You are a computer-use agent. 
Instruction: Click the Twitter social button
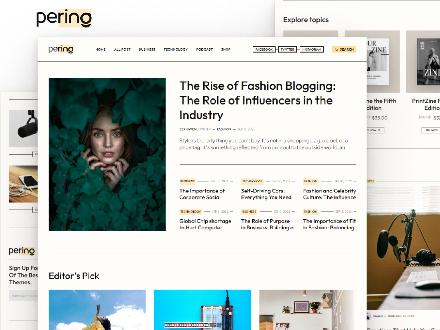coord(287,50)
